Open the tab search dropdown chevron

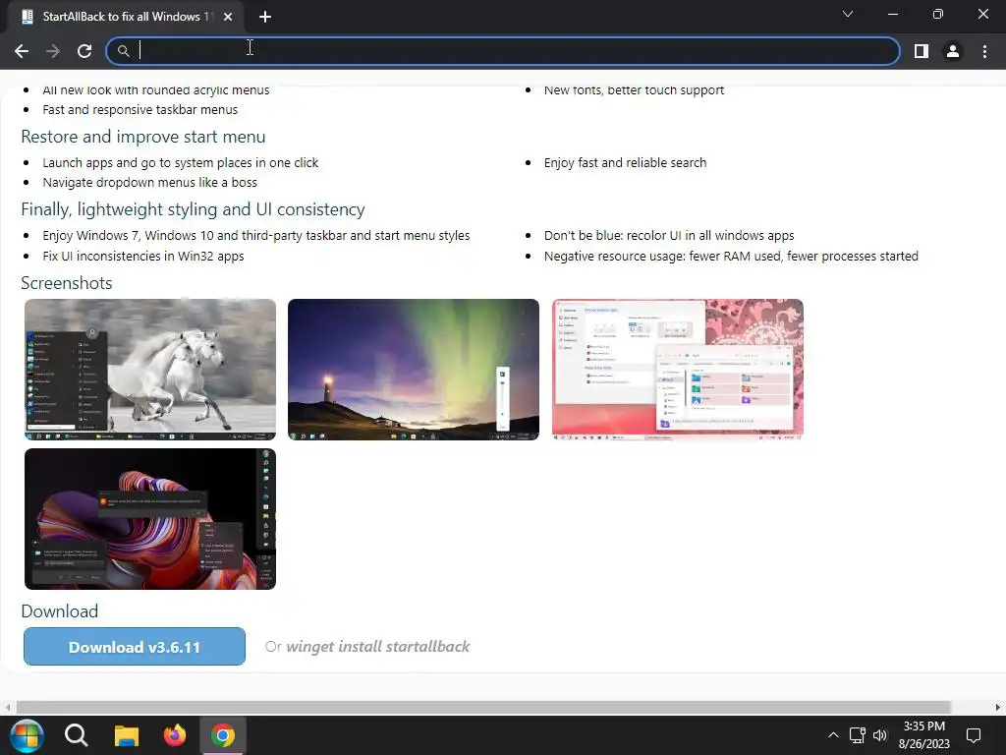pos(848,14)
